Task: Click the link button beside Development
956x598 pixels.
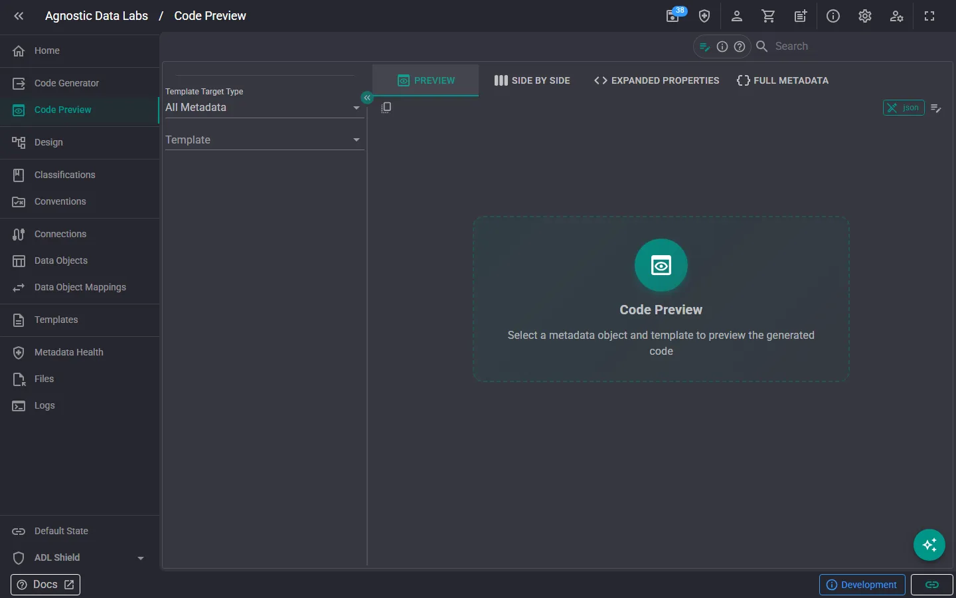Action: (x=932, y=585)
